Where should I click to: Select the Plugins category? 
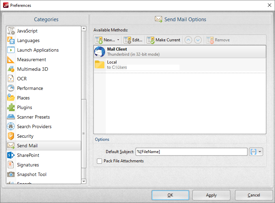[44, 107]
